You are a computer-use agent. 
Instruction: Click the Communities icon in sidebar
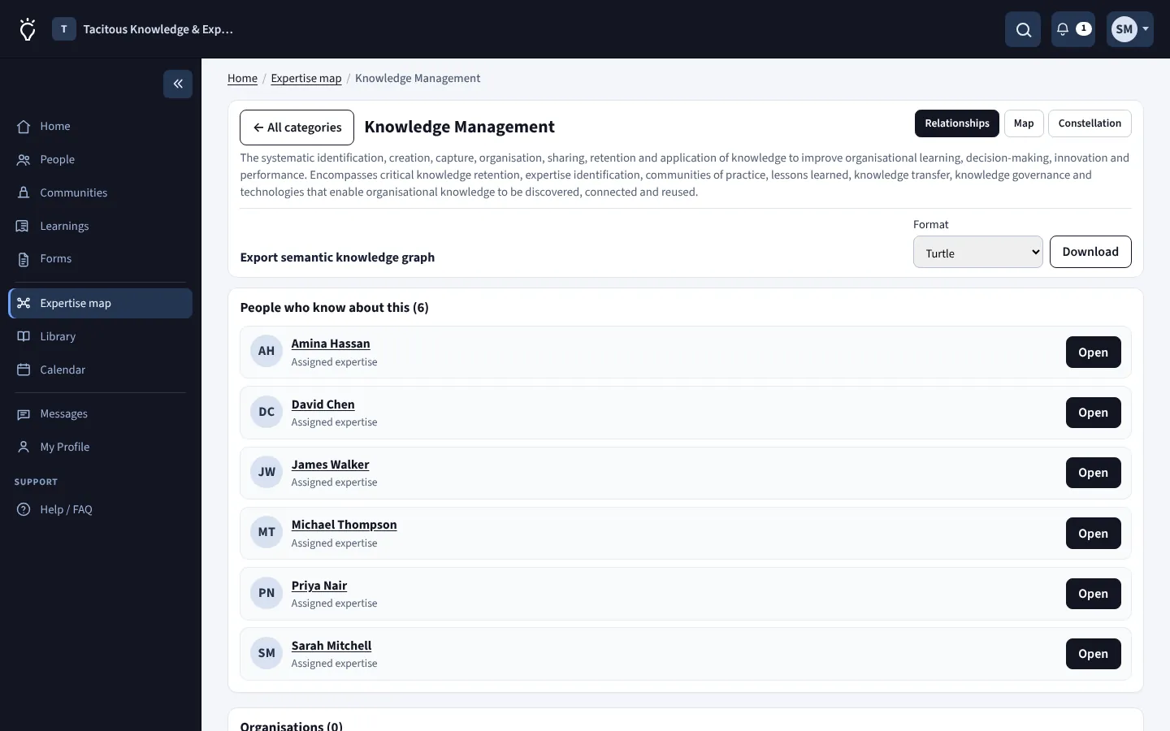[24, 193]
